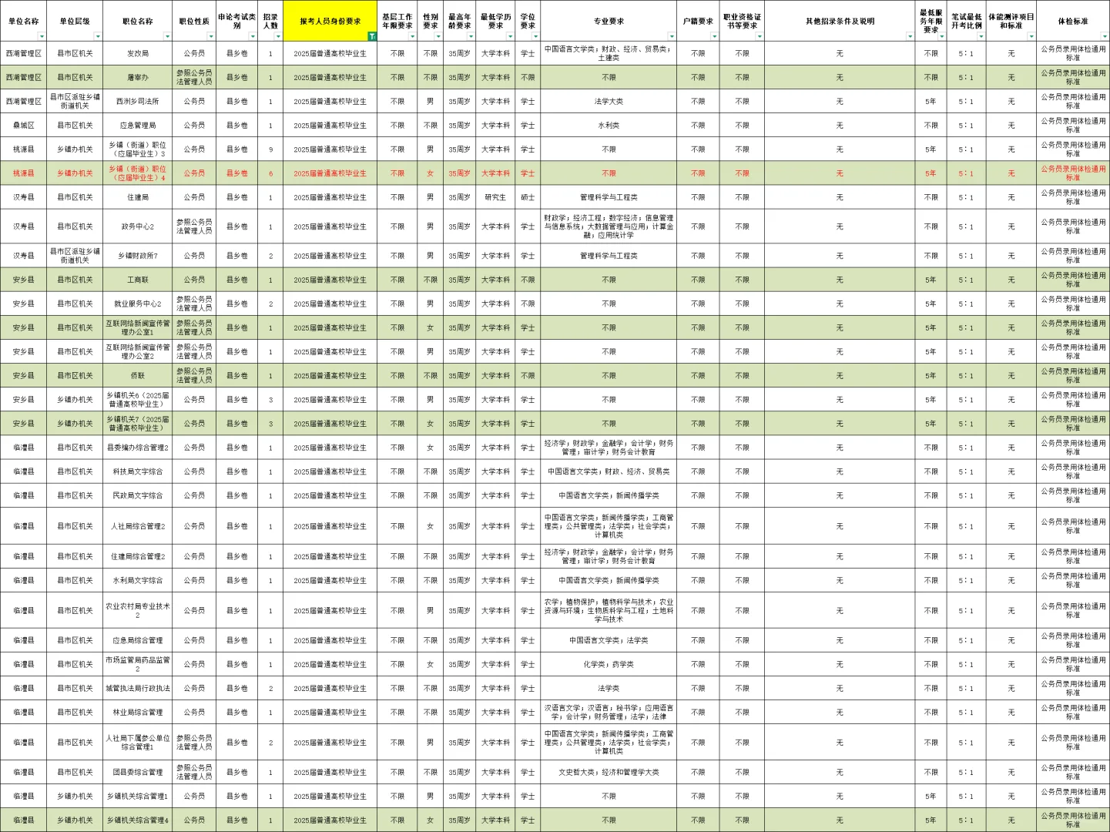This screenshot has height=832, width=1110.
Task: Expand the 职位性质 filter dropdown
Action: [210, 36]
